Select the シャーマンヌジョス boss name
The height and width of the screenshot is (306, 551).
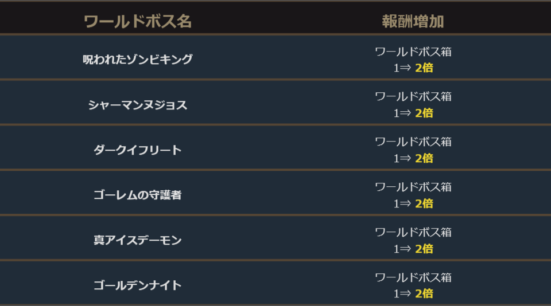[138, 105]
